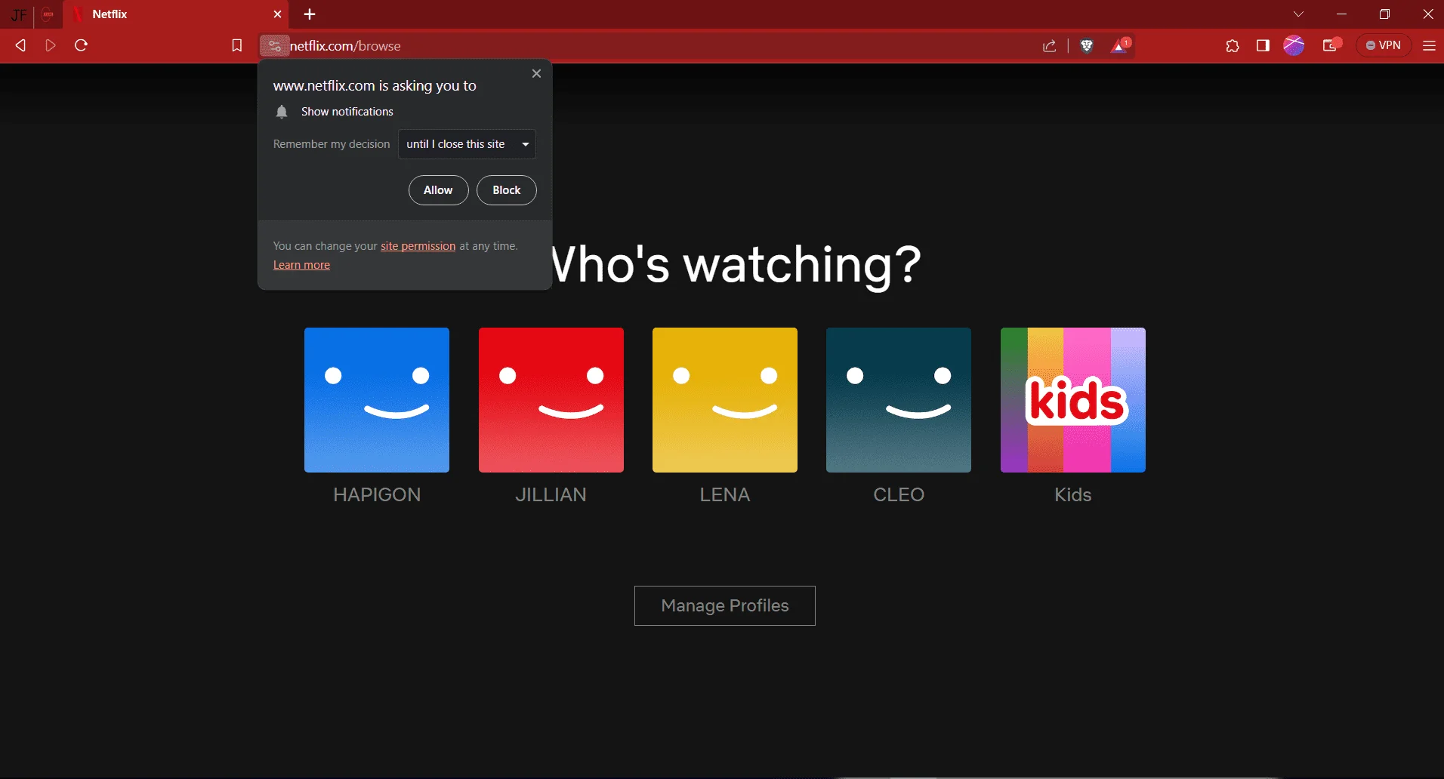1444x779 pixels.
Task: Open the extensions puzzle icon
Action: click(x=1233, y=46)
